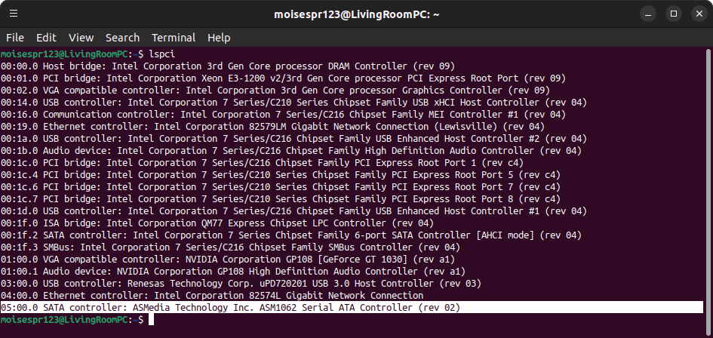Open the Help menu
The image size is (713, 338).
pos(219,38)
